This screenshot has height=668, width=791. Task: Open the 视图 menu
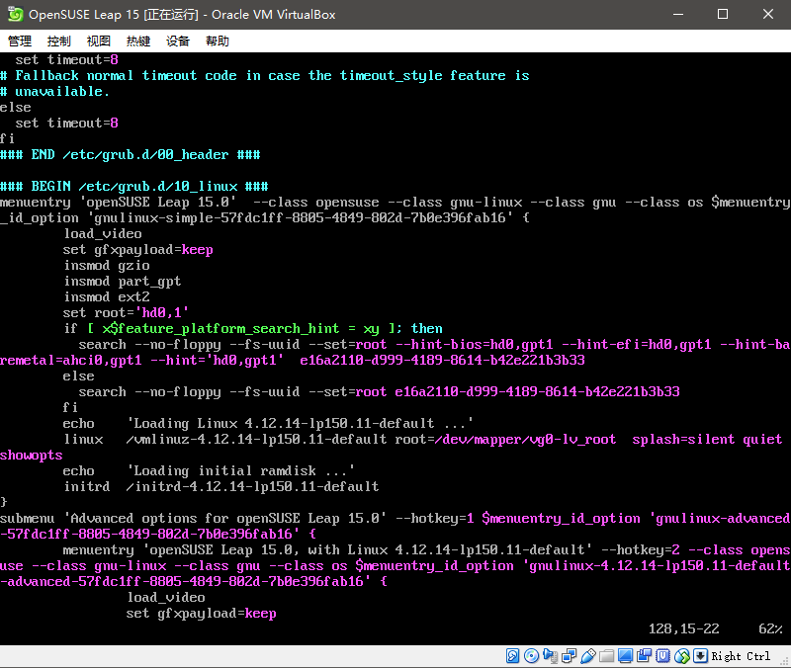pos(98,41)
